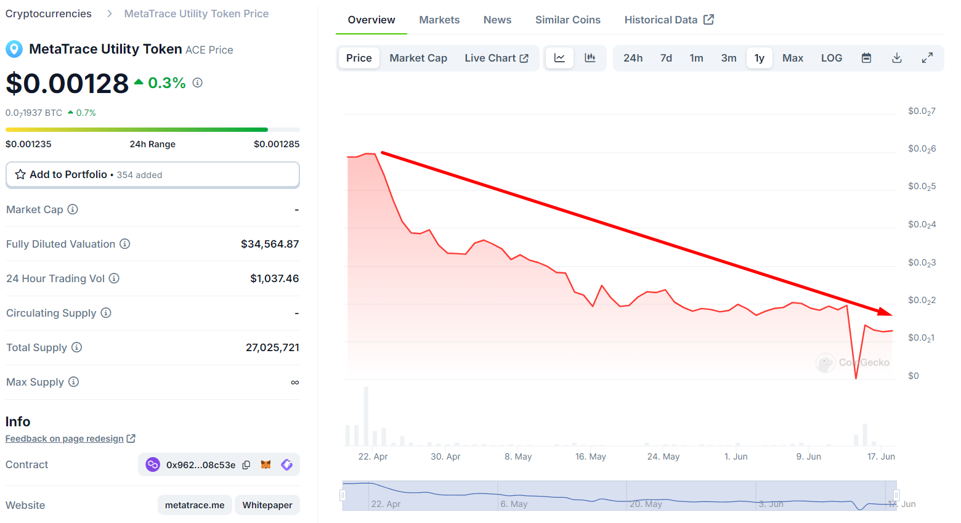
Task: Open the Markets tab
Action: (x=439, y=20)
